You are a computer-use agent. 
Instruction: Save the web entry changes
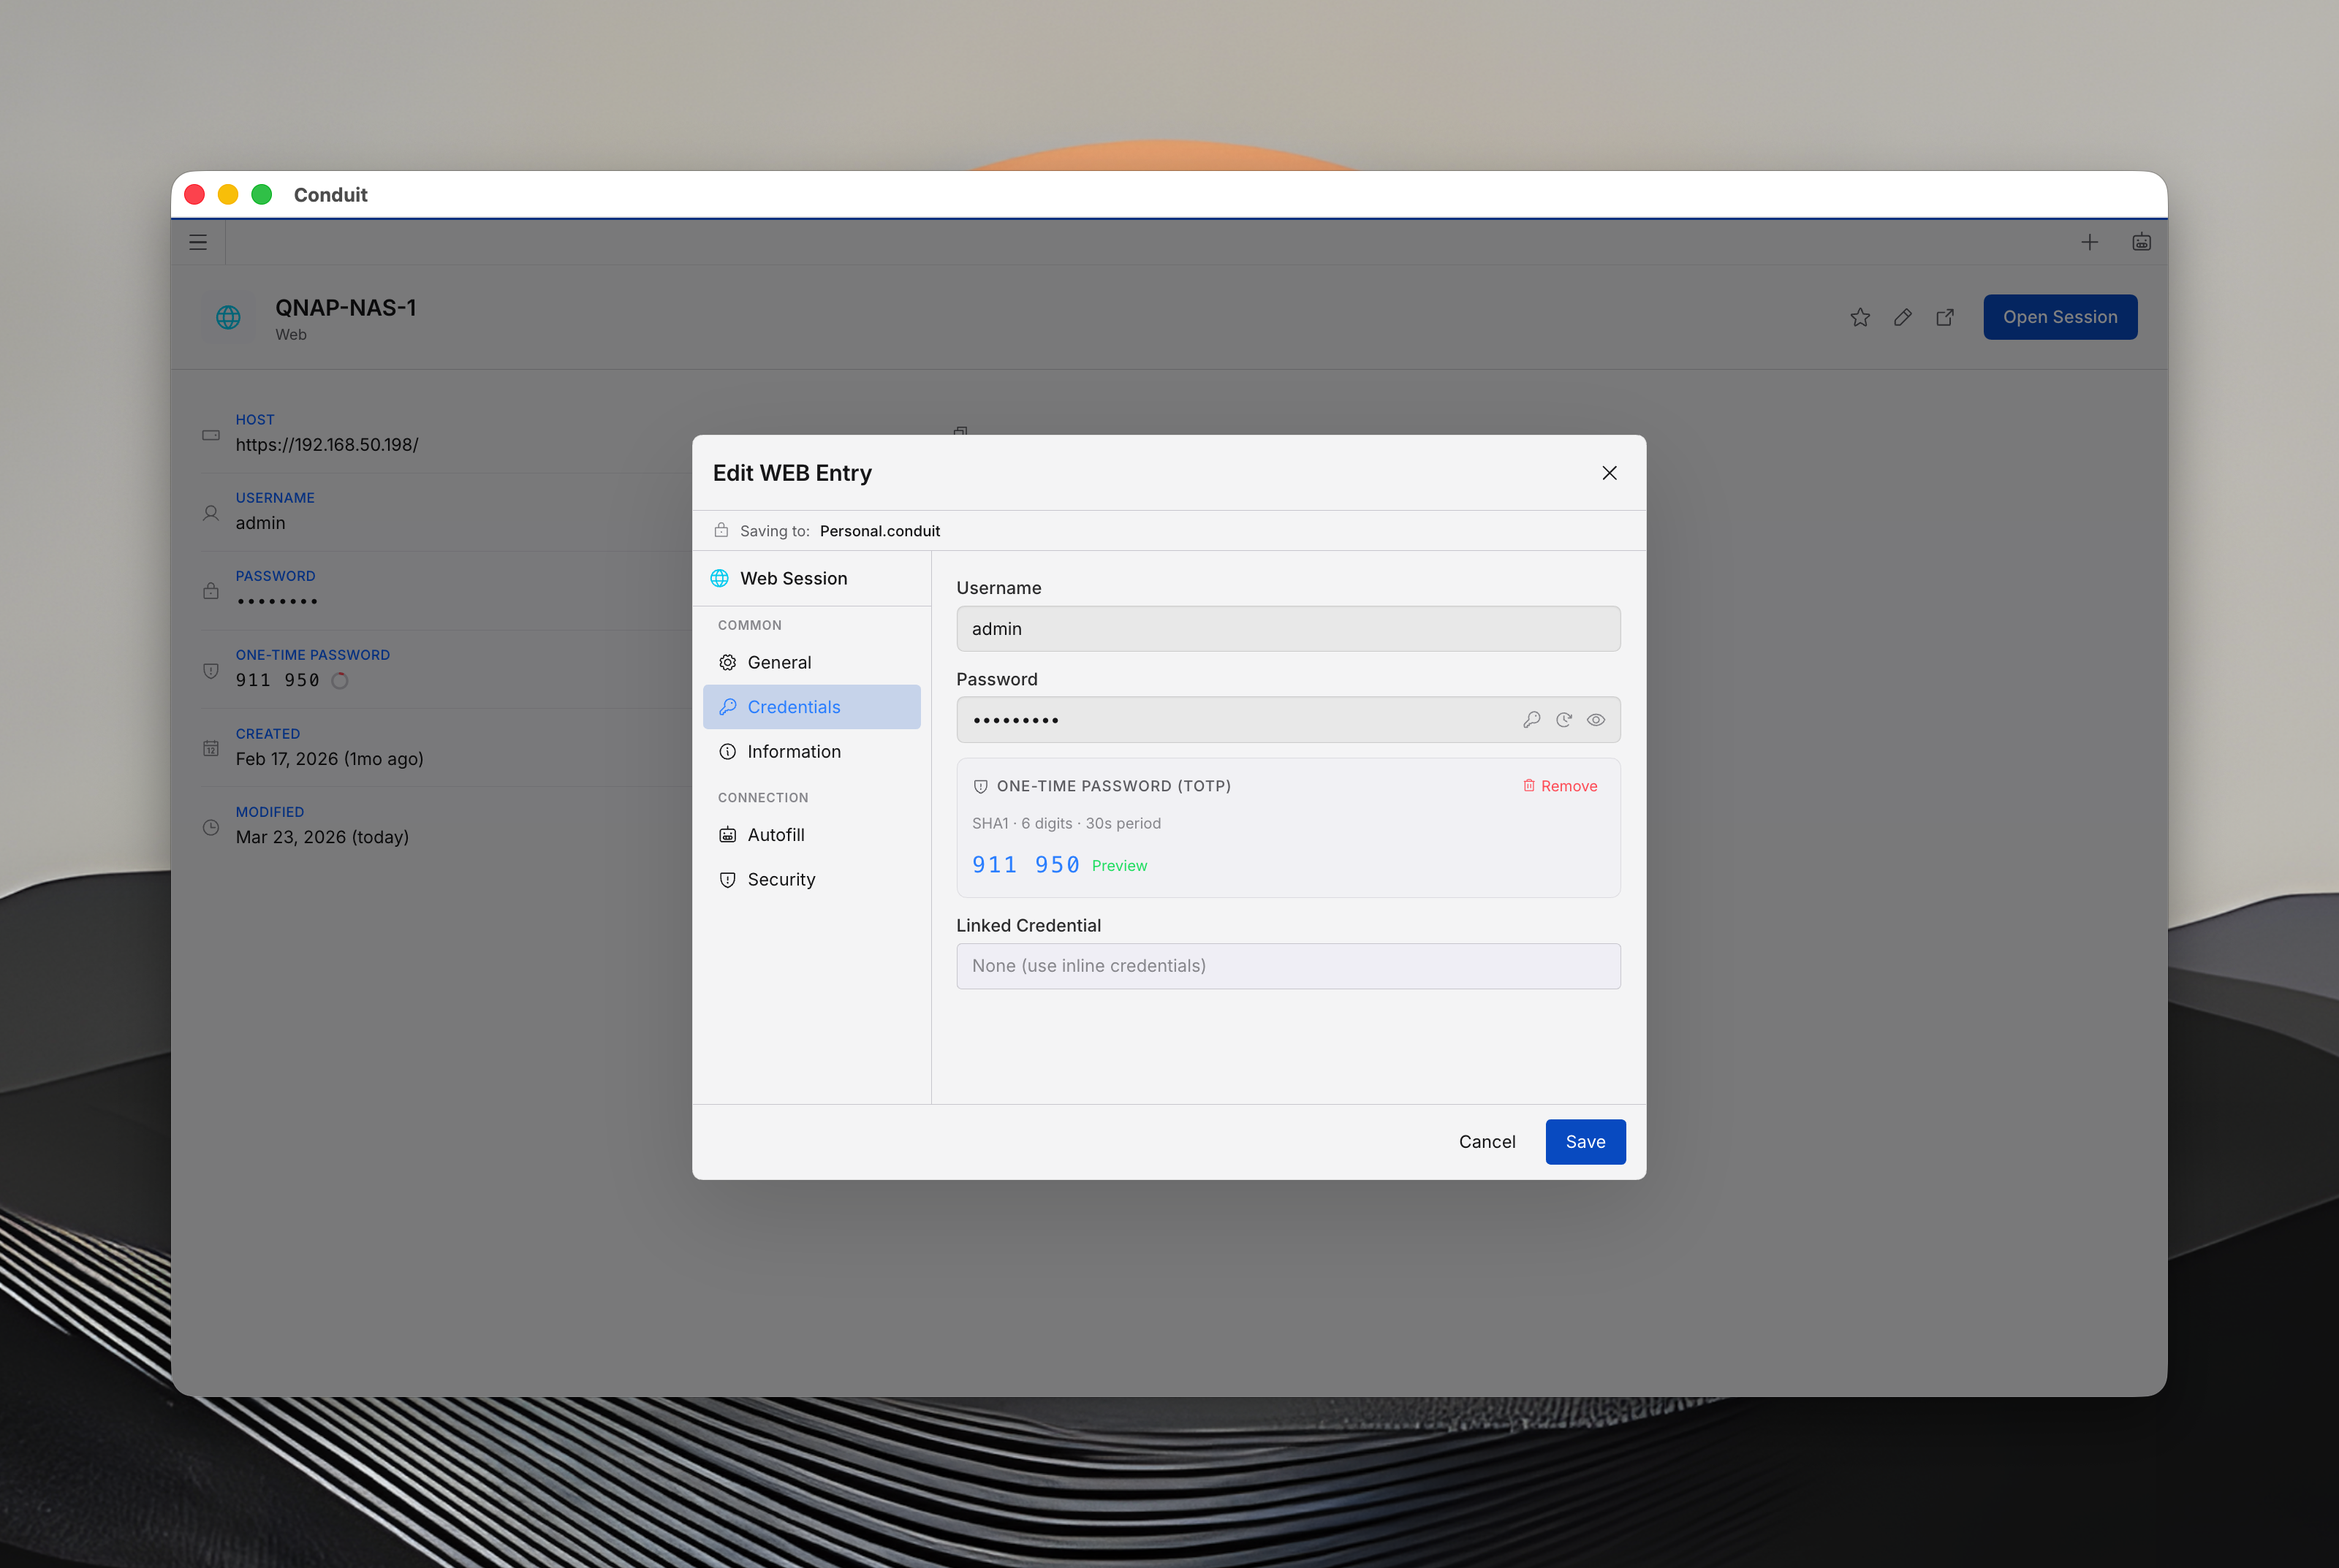tap(1585, 1142)
